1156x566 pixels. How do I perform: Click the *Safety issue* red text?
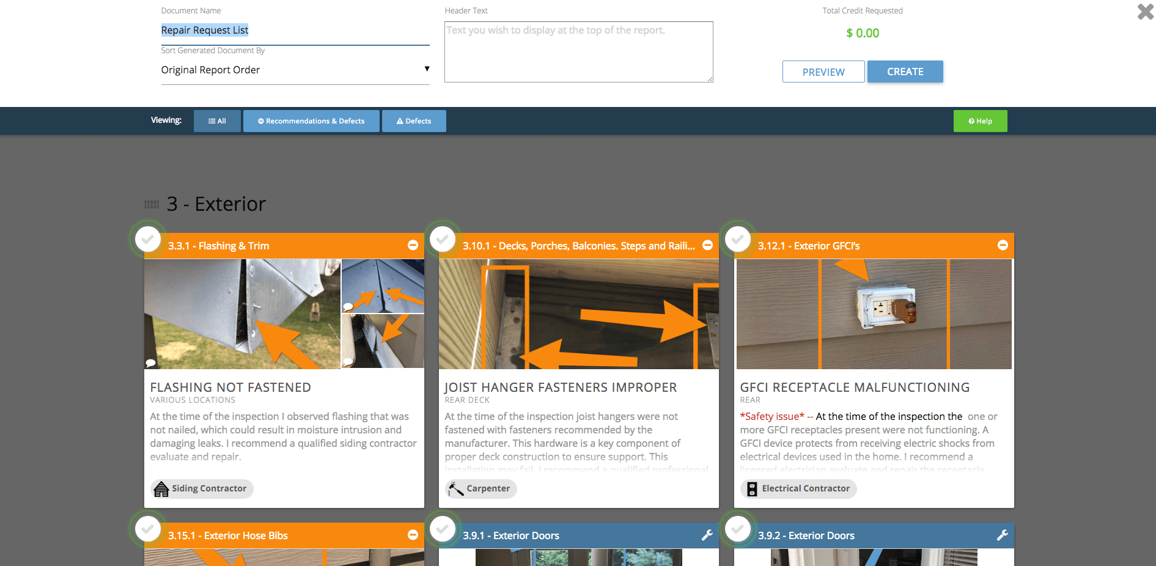772,416
